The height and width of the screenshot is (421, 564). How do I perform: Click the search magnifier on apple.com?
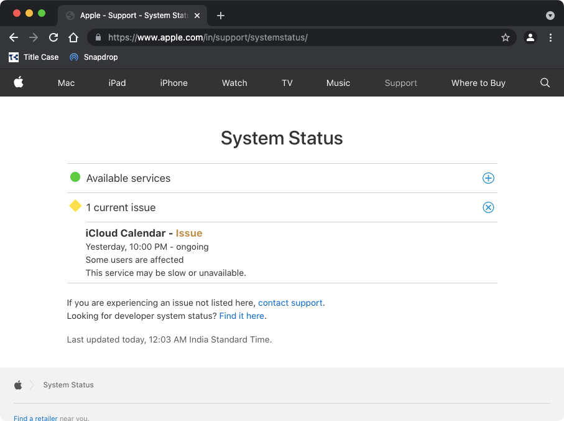(x=545, y=83)
